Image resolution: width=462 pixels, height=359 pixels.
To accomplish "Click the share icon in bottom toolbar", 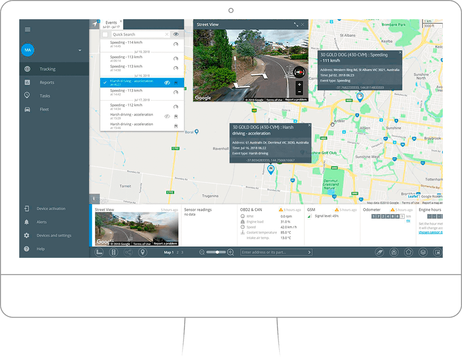I will (x=128, y=252).
